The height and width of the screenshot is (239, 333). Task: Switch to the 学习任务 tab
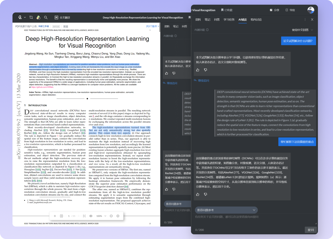229,19
